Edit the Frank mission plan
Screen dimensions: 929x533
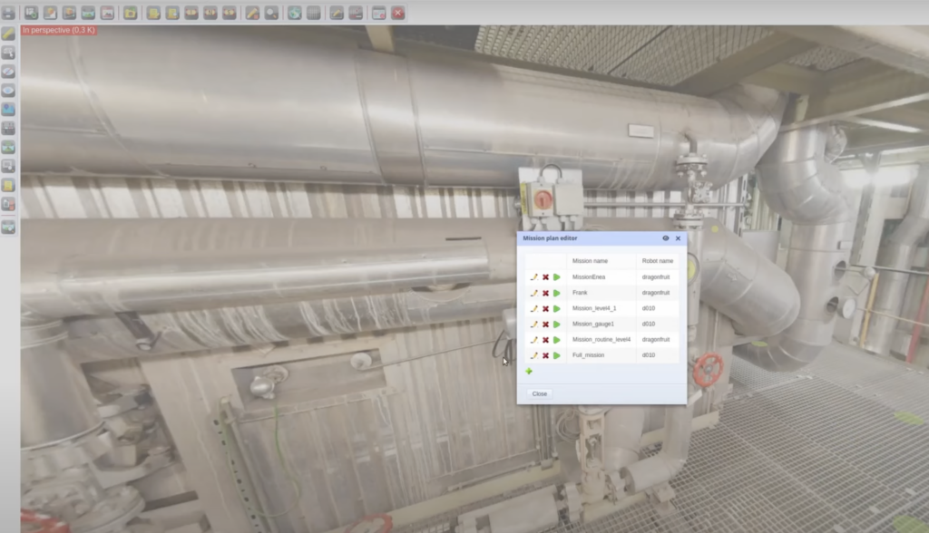534,293
